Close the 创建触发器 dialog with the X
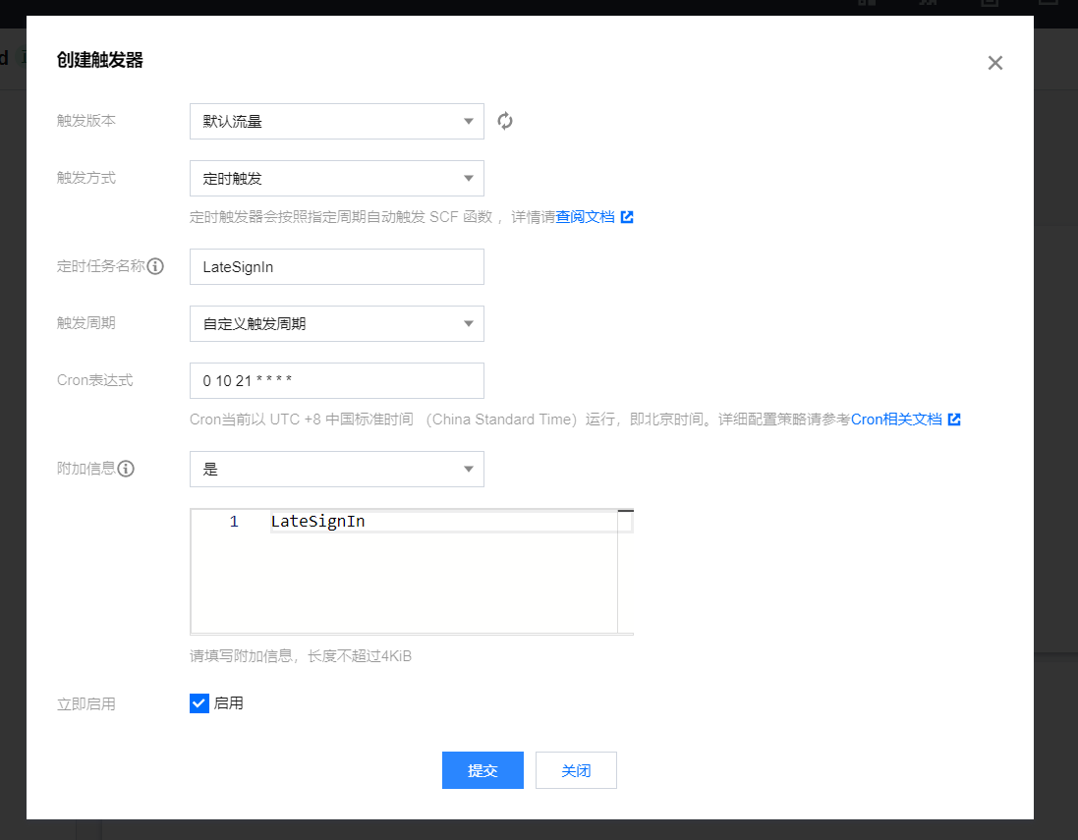This screenshot has width=1078, height=840. (x=994, y=62)
